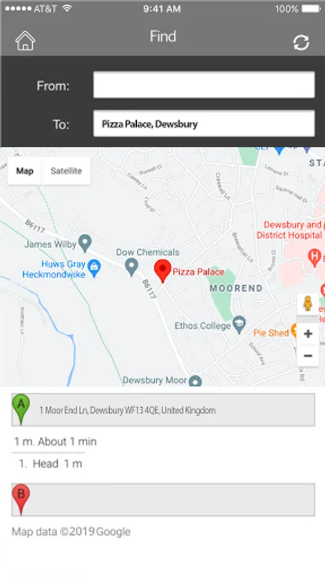Focus the To field with Pizza Palace
Viewport: 325px width, 578px height.
tap(204, 123)
